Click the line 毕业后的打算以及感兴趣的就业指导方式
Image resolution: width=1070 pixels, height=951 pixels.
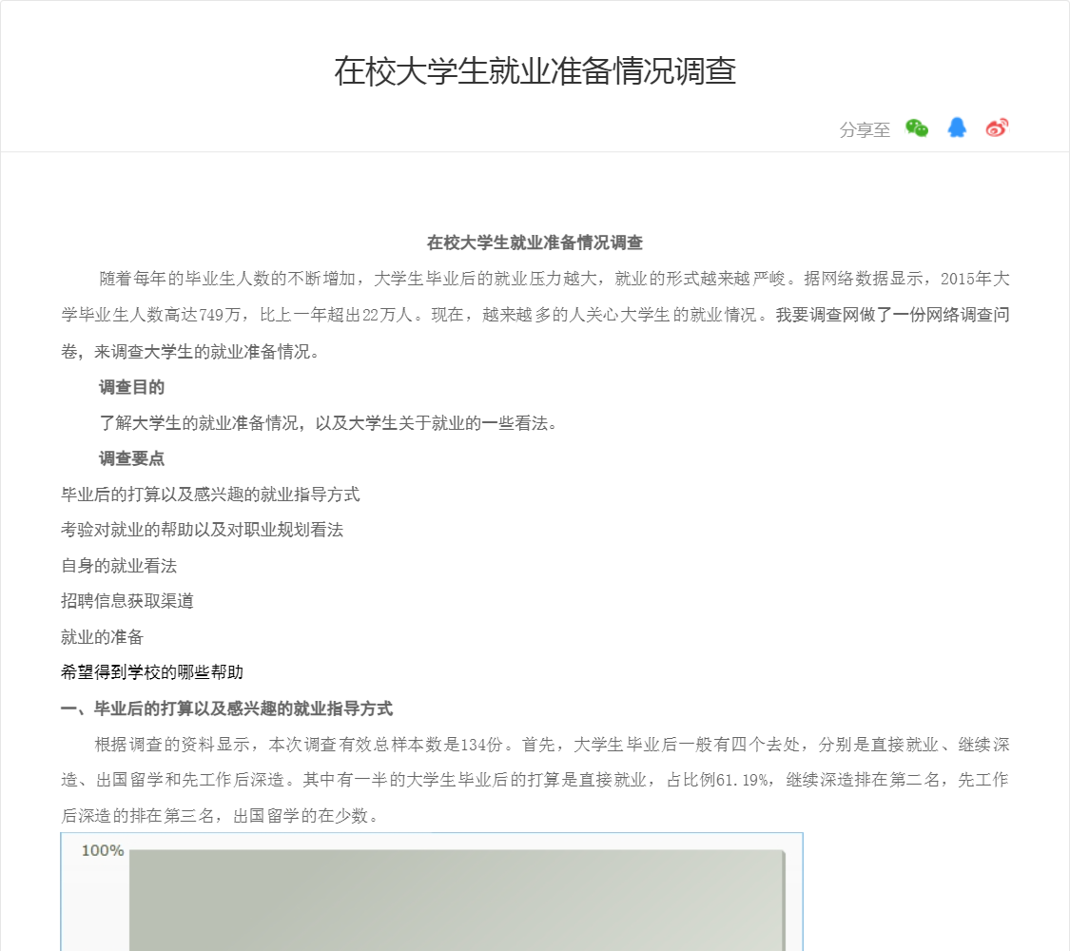210,494
